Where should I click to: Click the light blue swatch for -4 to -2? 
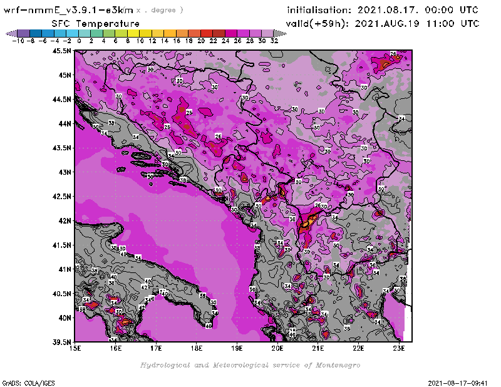60,33
